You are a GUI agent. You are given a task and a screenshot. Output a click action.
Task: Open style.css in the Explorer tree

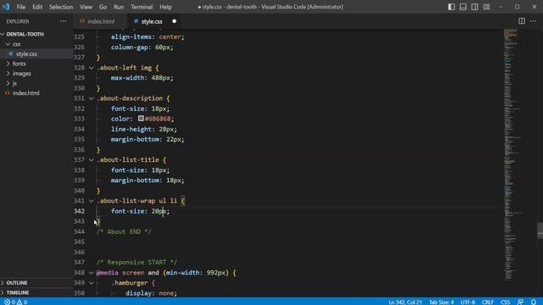click(x=26, y=53)
